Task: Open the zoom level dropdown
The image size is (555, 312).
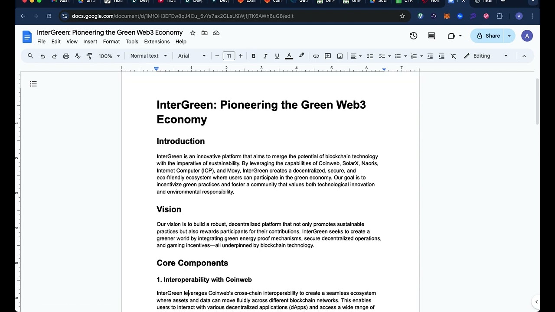Action: 109,56
